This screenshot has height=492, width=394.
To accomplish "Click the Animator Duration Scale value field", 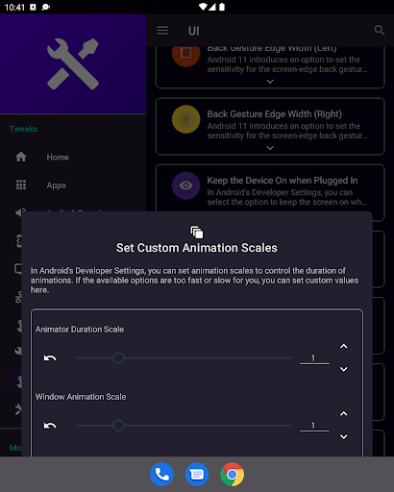I will pyautogui.click(x=314, y=358).
